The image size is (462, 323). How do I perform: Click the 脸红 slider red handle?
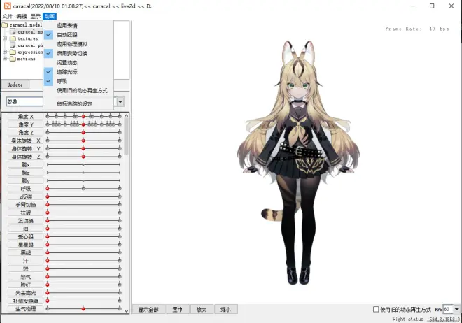pyautogui.click(x=48, y=285)
